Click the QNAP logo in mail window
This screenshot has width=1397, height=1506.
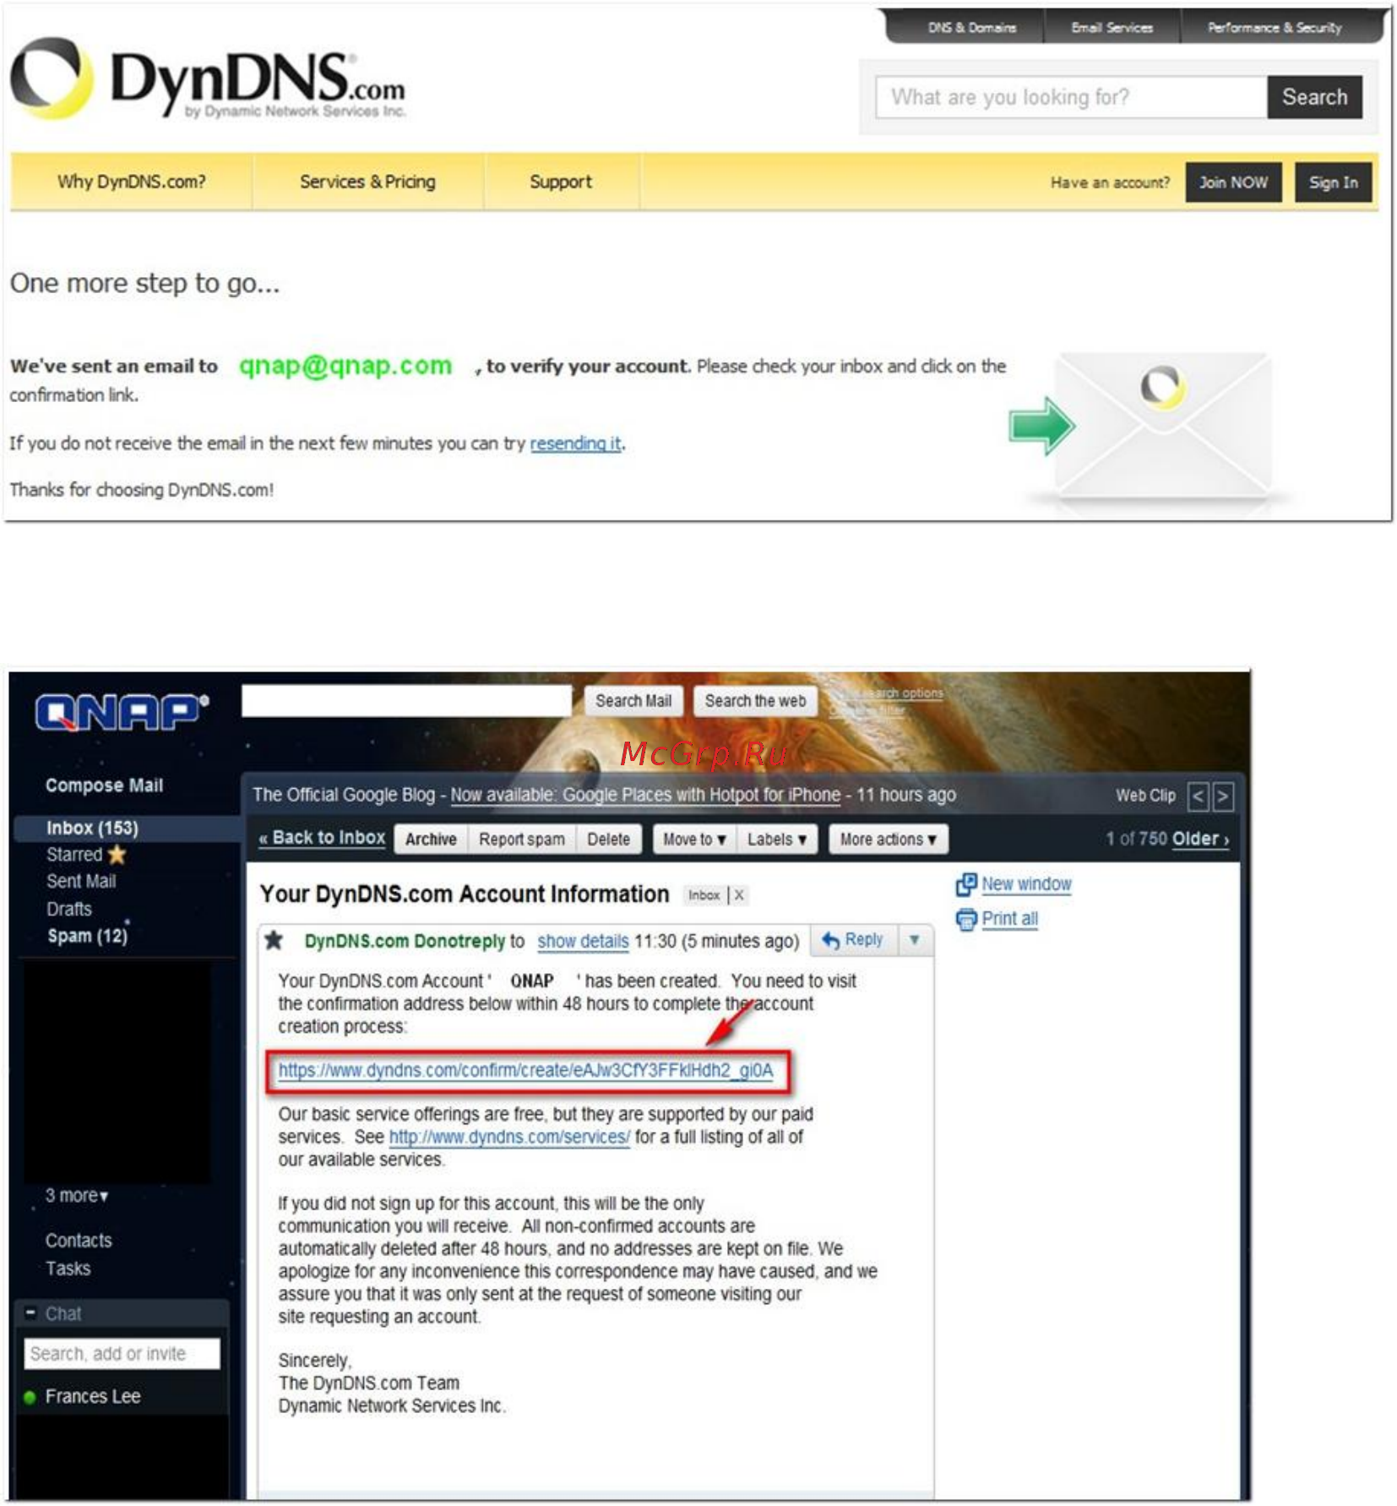tap(122, 712)
